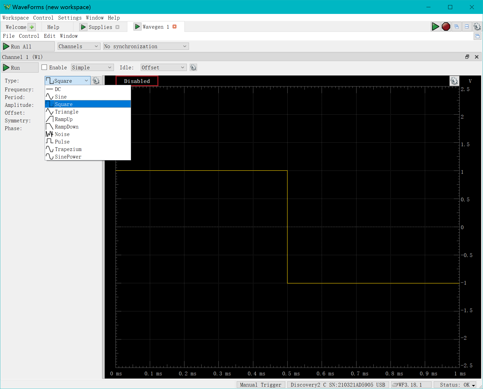Collapse the Type Square dropdown
The width and height of the screenshot is (483, 389).
point(68,81)
